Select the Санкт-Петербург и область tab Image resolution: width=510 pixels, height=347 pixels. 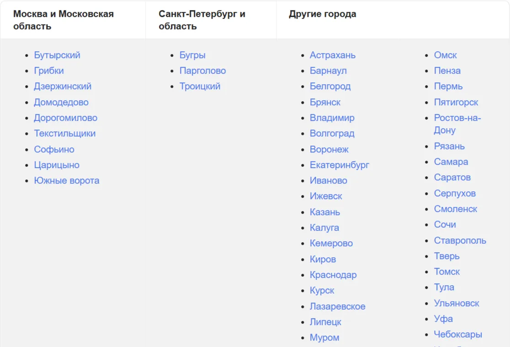202,20
